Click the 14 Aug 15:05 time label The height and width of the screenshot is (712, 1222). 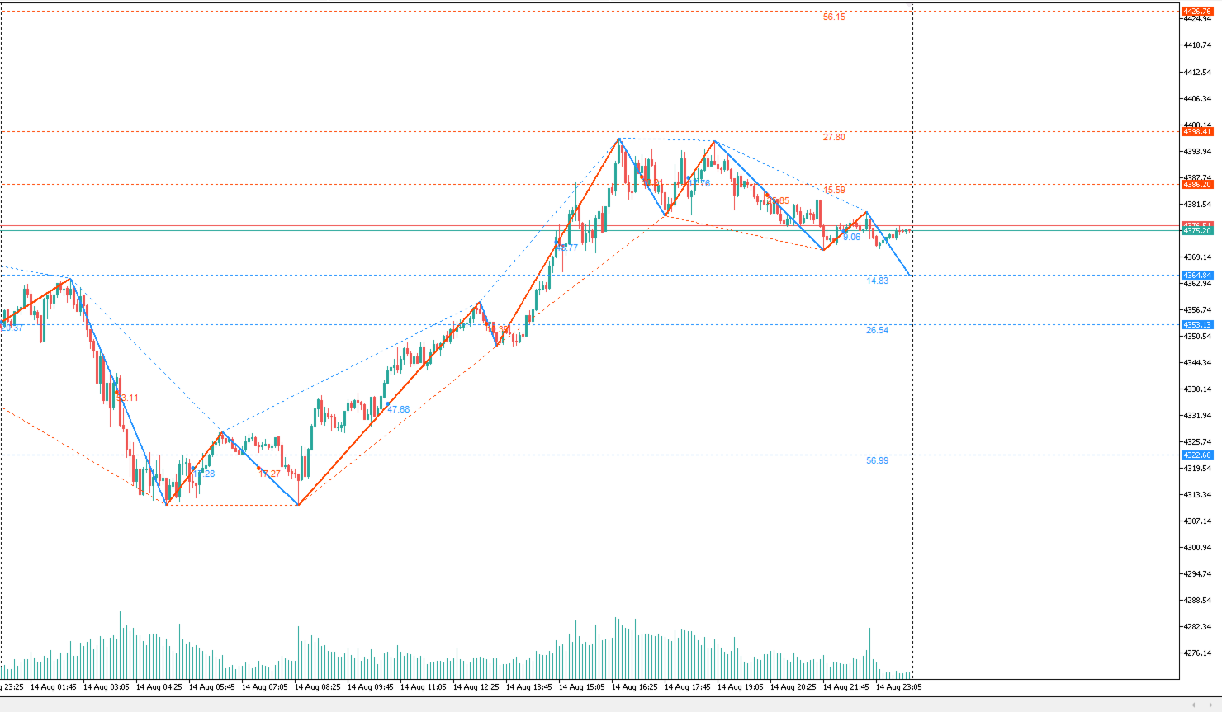click(x=581, y=686)
